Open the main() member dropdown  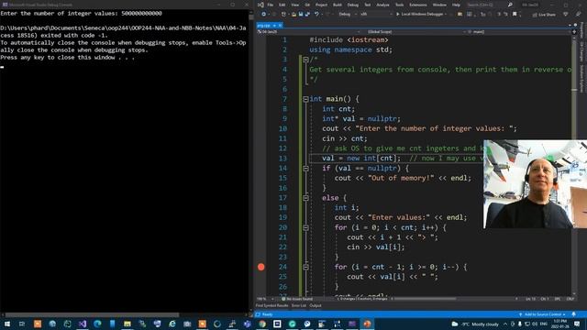click(520, 32)
